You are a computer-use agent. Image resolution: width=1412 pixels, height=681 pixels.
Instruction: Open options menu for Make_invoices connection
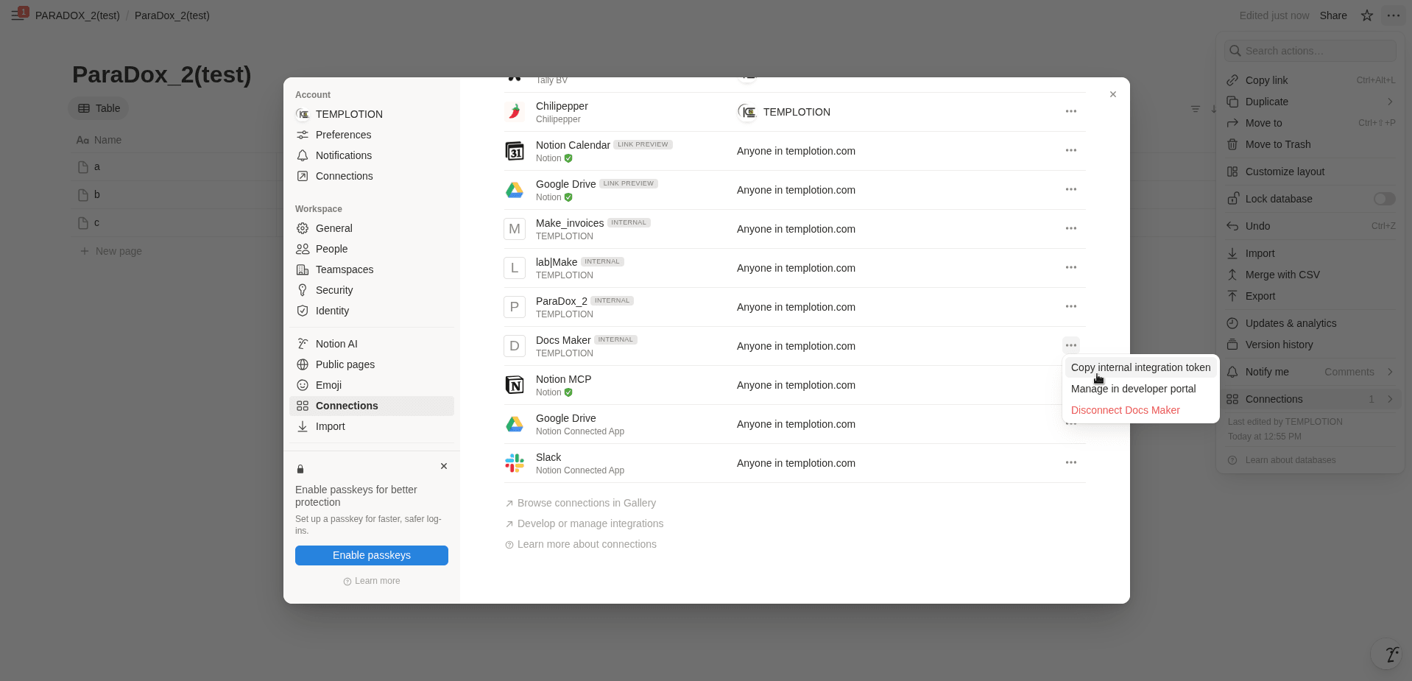pos(1071,228)
